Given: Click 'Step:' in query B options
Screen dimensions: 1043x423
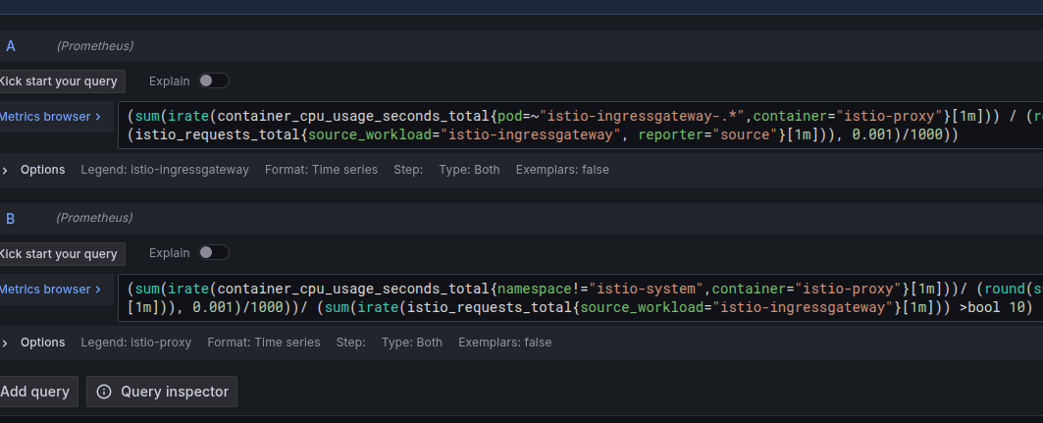Looking at the screenshot, I should click(351, 343).
